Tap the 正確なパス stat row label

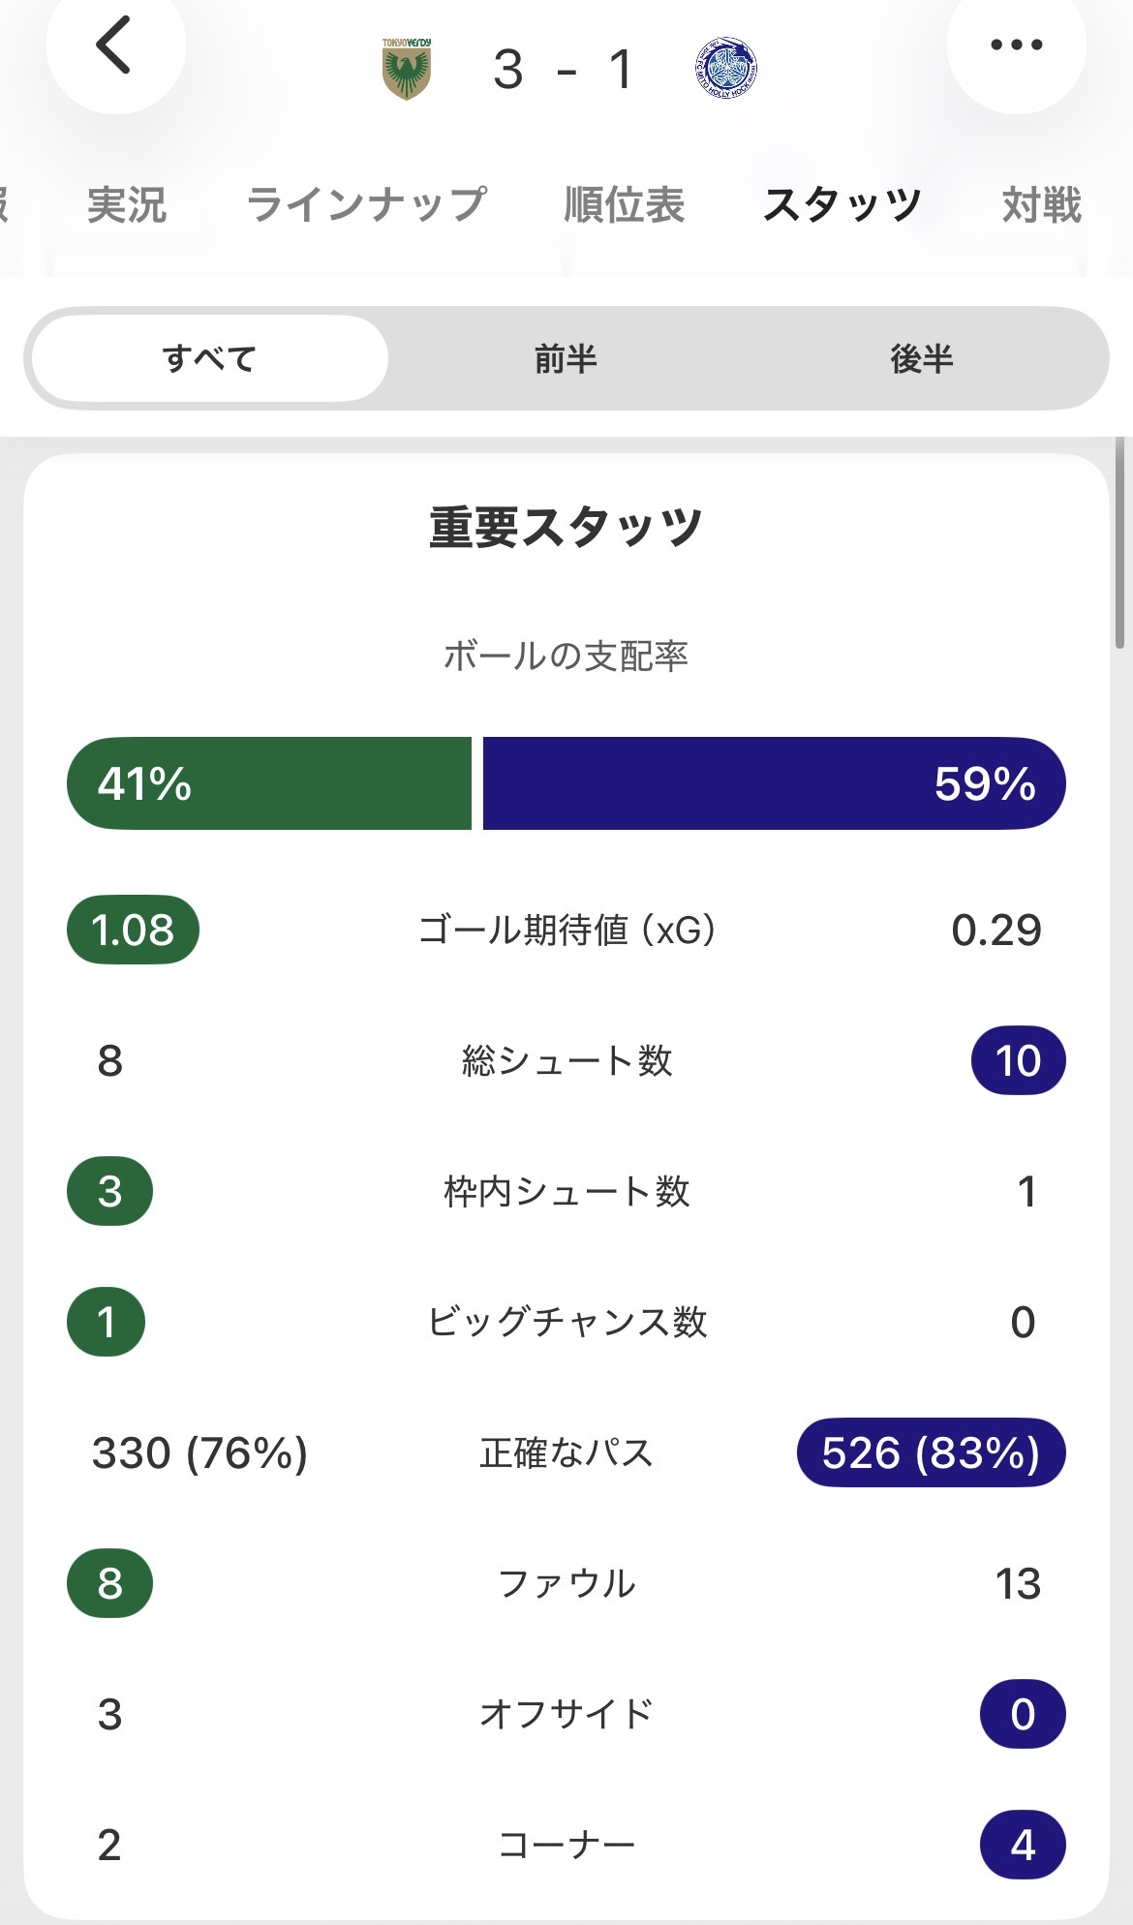(566, 1453)
